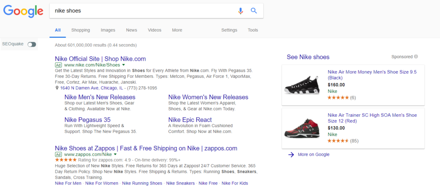
Task: Click the Sponsored info icon
Action: tap(416, 57)
